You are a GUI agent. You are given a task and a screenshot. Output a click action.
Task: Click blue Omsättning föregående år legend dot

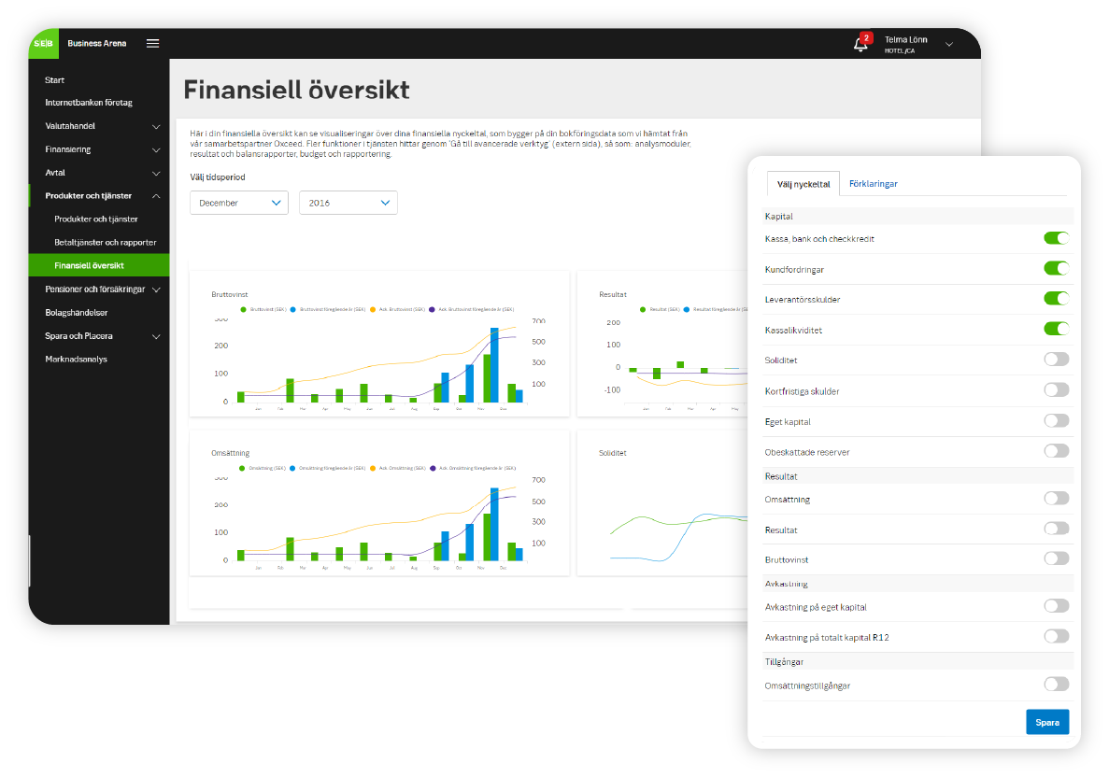[x=292, y=468]
